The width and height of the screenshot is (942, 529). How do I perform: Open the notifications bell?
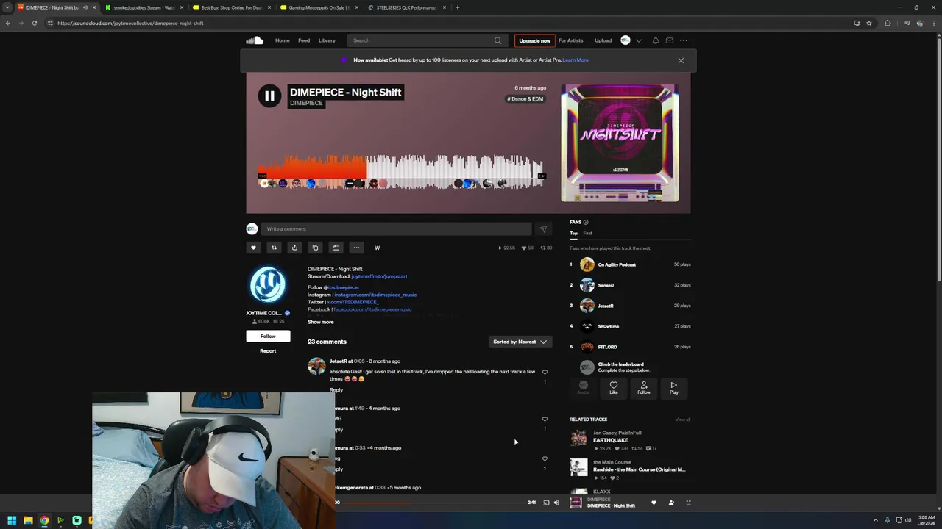pyautogui.click(x=655, y=40)
